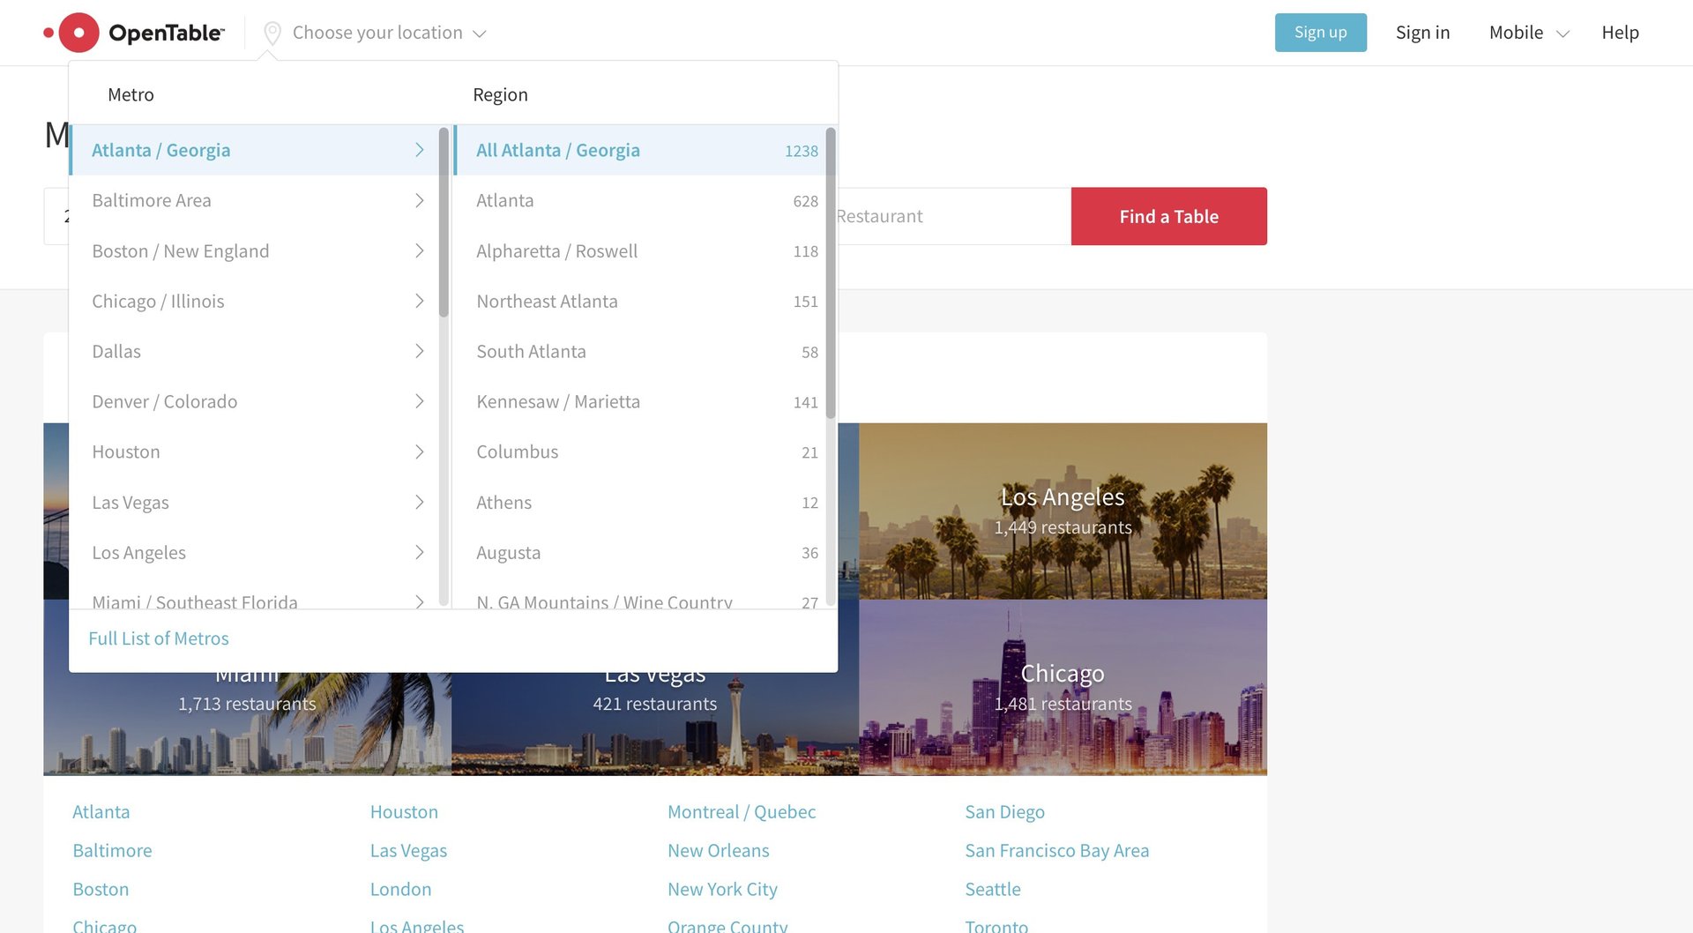This screenshot has height=933, width=1693.
Task: Click the location pin icon
Action: [x=272, y=33]
